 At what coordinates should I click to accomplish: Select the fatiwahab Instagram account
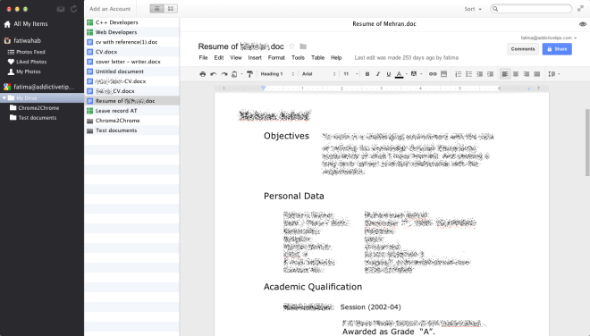22,40
